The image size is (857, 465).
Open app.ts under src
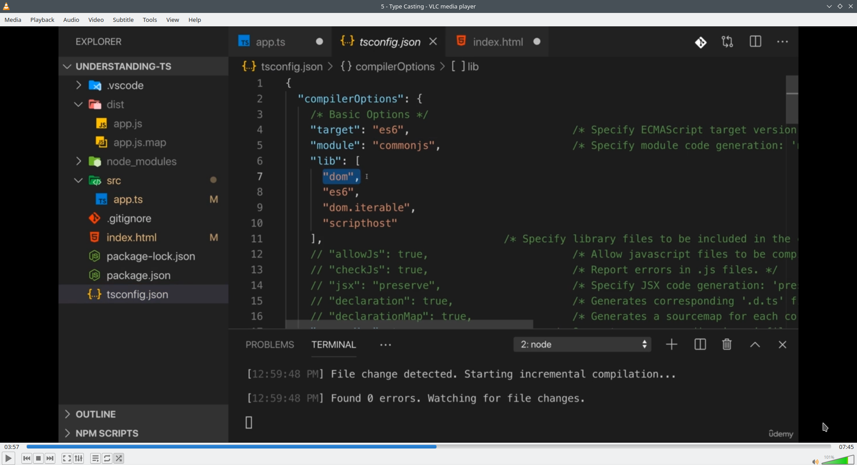point(143,199)
